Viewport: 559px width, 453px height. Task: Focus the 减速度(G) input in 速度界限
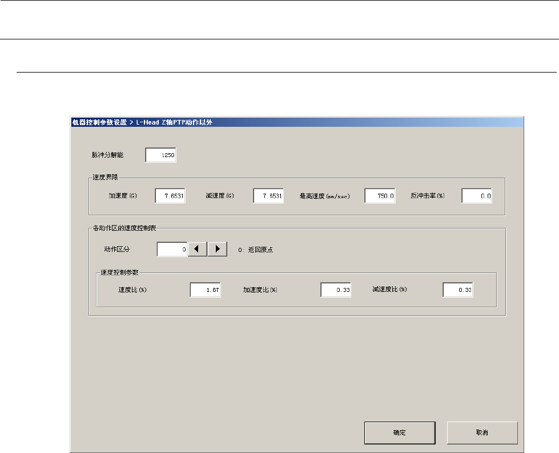click(x=268, y=196)
